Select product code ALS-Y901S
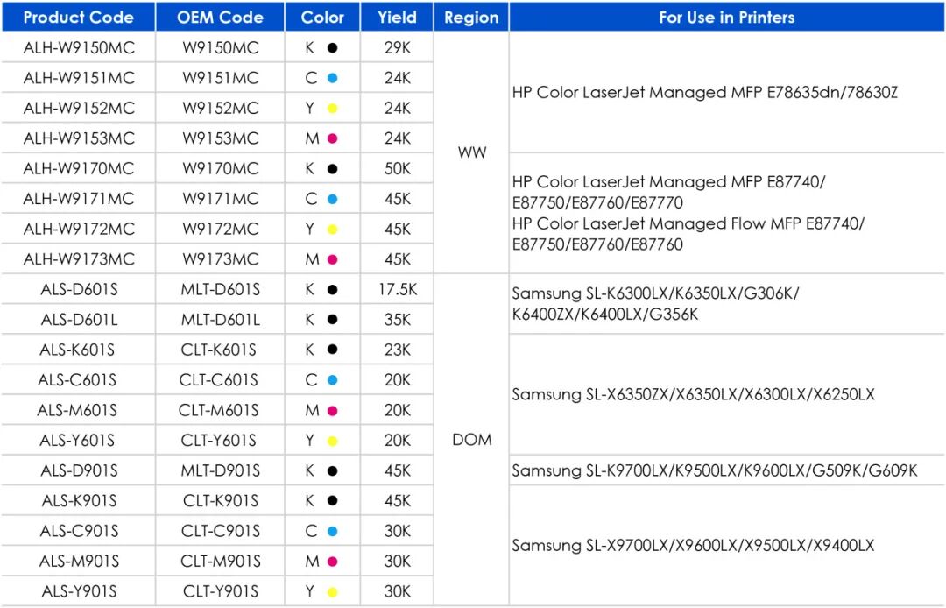 click(79, 591)
